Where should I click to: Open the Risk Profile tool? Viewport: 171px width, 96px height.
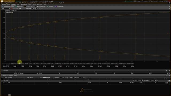[x=19, y=6]
